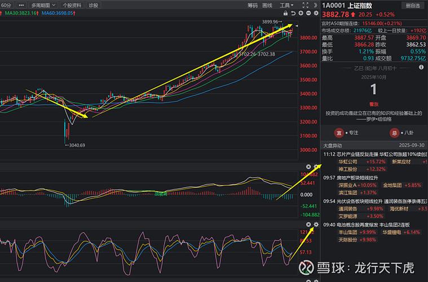Image resolution: width=428 pixels, height=282 pixels.
Task: Open main chart settings gear
Action: click(x=316, y=12)
